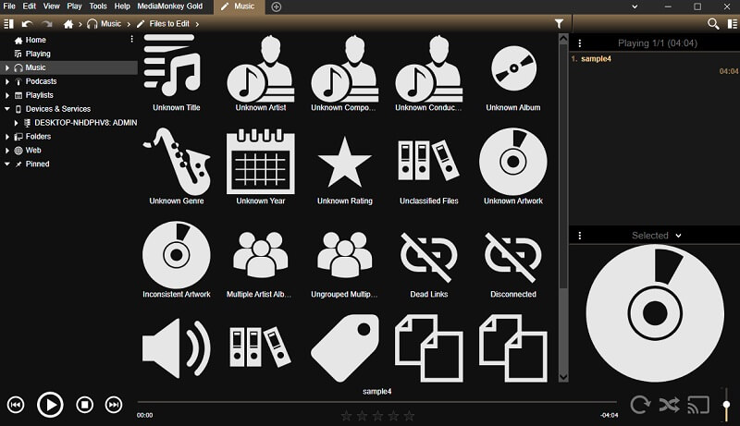Add a new tab with plus button

click(277, 6)
